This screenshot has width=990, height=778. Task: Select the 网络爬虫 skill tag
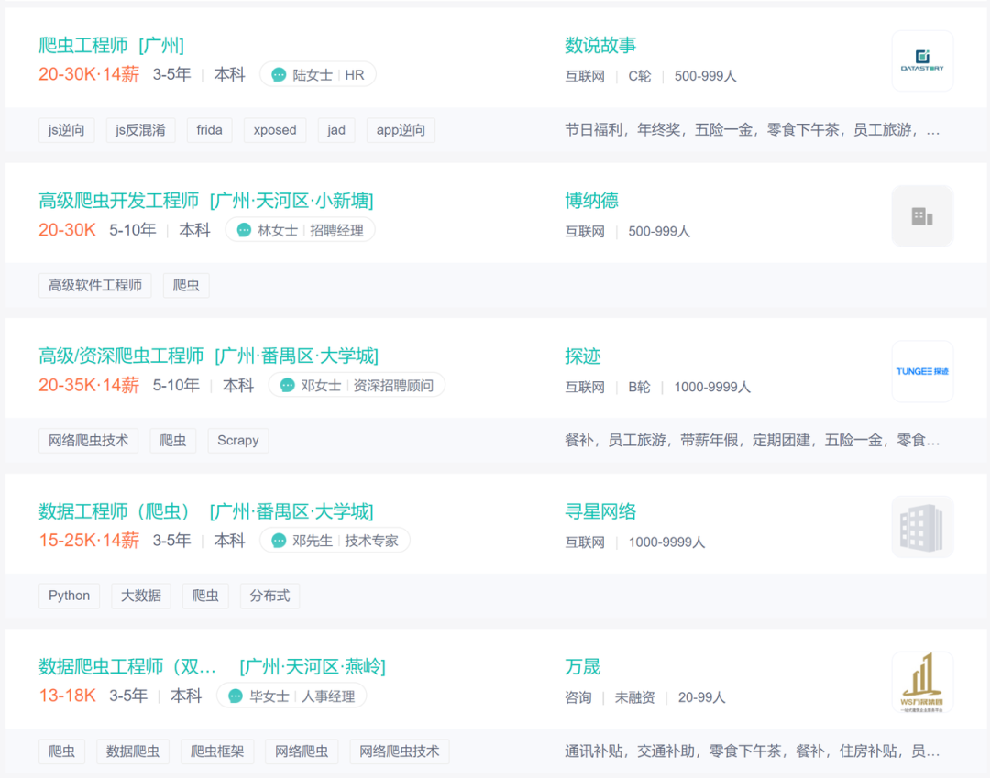click(x=302, y=751)
